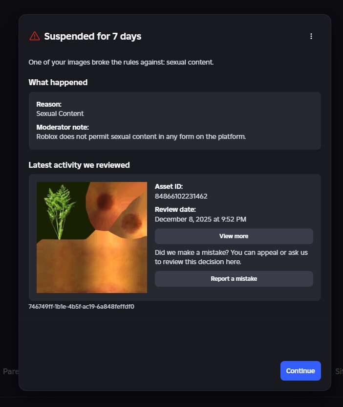343x407 pixels.
Task: Click the reviewed asset image thumbnail
Action: point(92,237)
